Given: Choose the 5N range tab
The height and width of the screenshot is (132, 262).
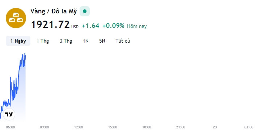Looking at the screenshot, I should click(102, 41).
